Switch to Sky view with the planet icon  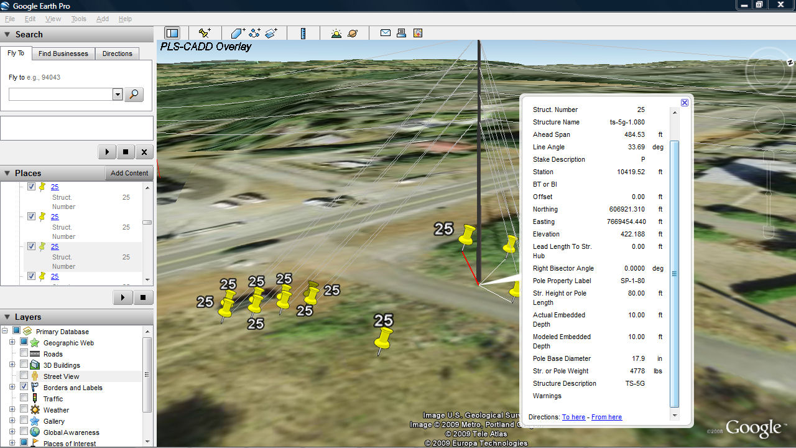(x=353, y=33)
